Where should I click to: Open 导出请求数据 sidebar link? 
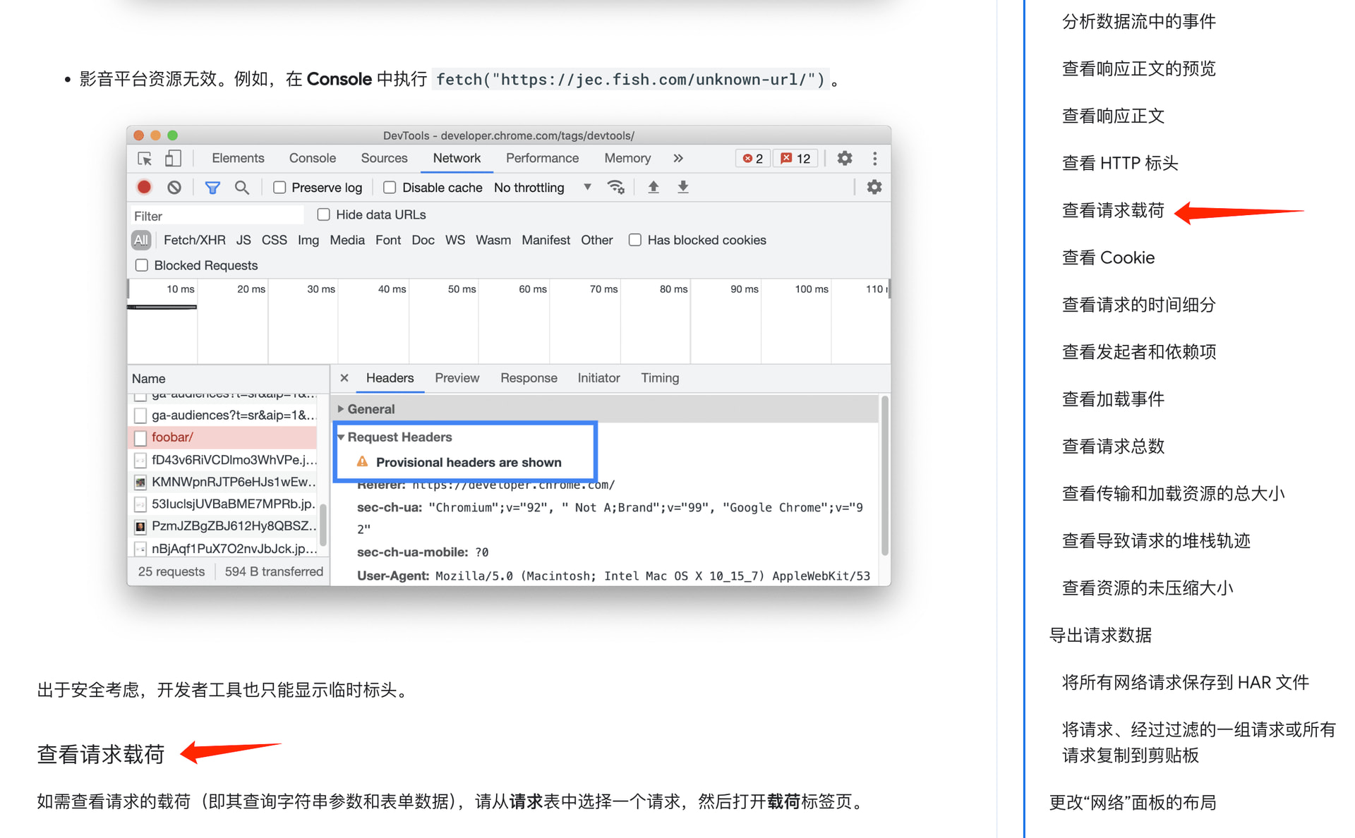(x=1100, y=635)
